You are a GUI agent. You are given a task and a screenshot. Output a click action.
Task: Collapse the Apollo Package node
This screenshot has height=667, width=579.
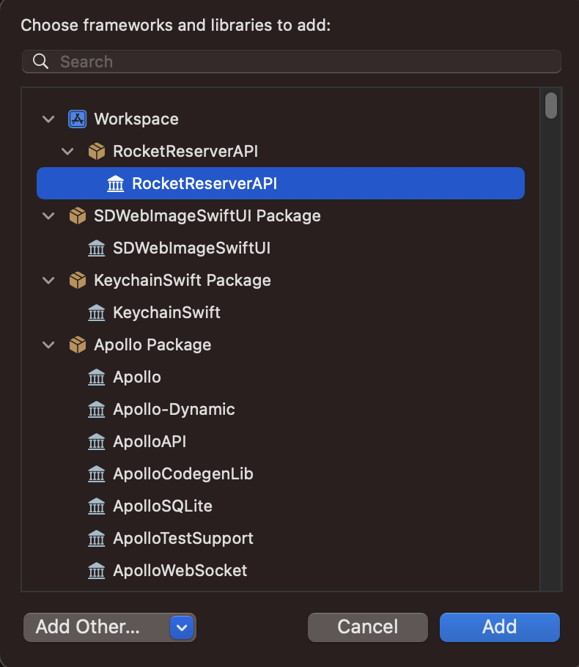point(48,345)
